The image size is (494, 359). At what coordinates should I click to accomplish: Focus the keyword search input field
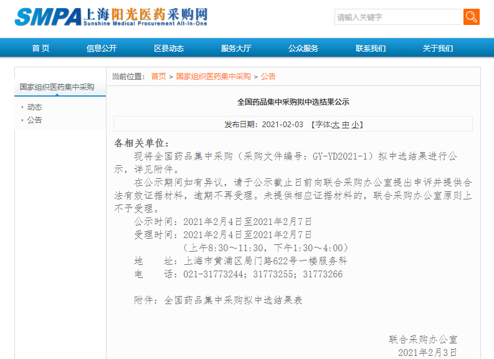pos(398,17)
